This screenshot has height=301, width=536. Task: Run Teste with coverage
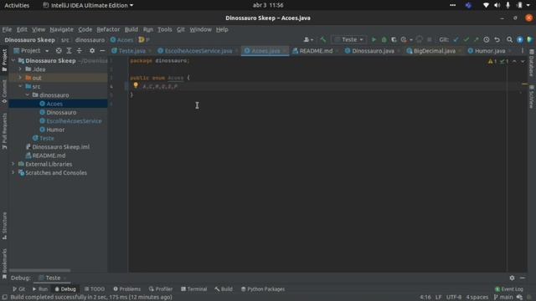point(394,39)
